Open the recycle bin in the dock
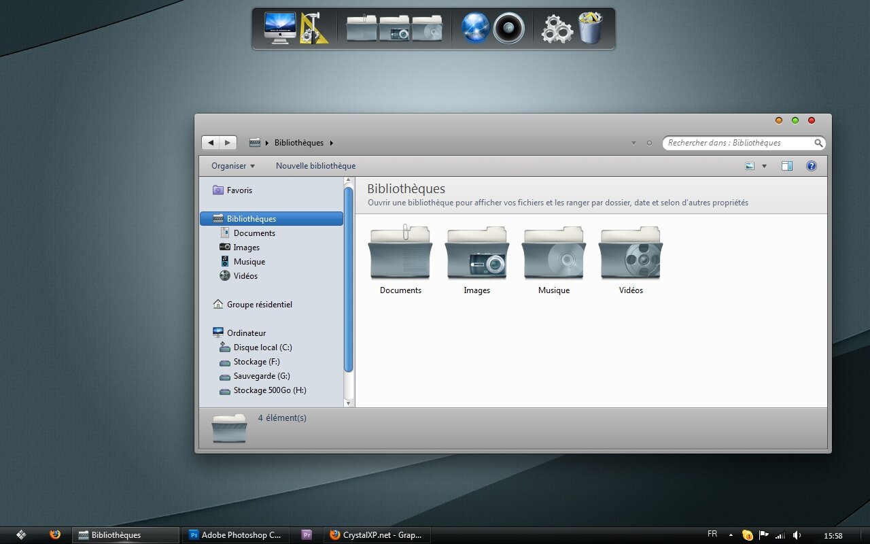This screenshot has width=870, height=544. click(590, 29)
